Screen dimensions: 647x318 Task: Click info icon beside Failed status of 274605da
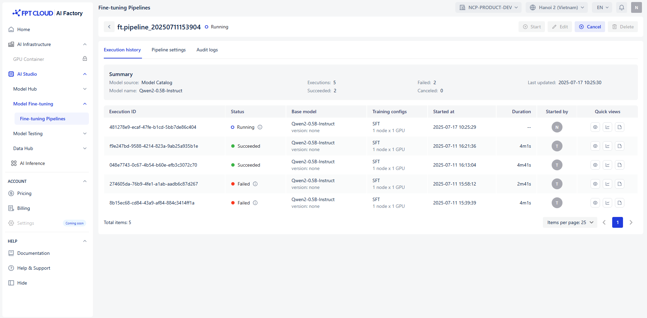coord(255,184)
